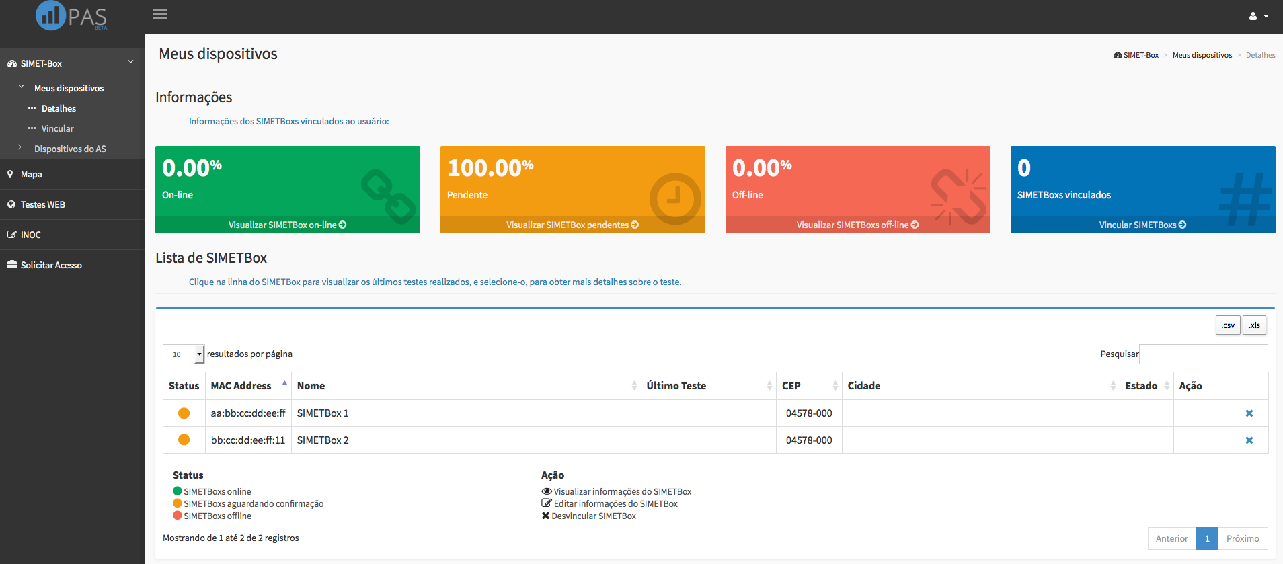Sort table by Último Teste column

(709, 386)
